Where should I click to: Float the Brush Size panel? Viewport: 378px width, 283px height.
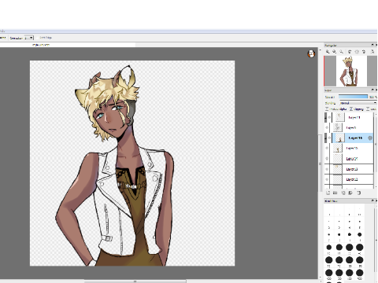point(372,201)
